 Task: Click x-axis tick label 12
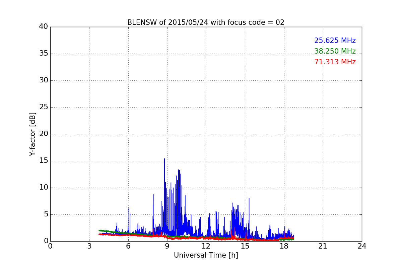pos(206,246)
